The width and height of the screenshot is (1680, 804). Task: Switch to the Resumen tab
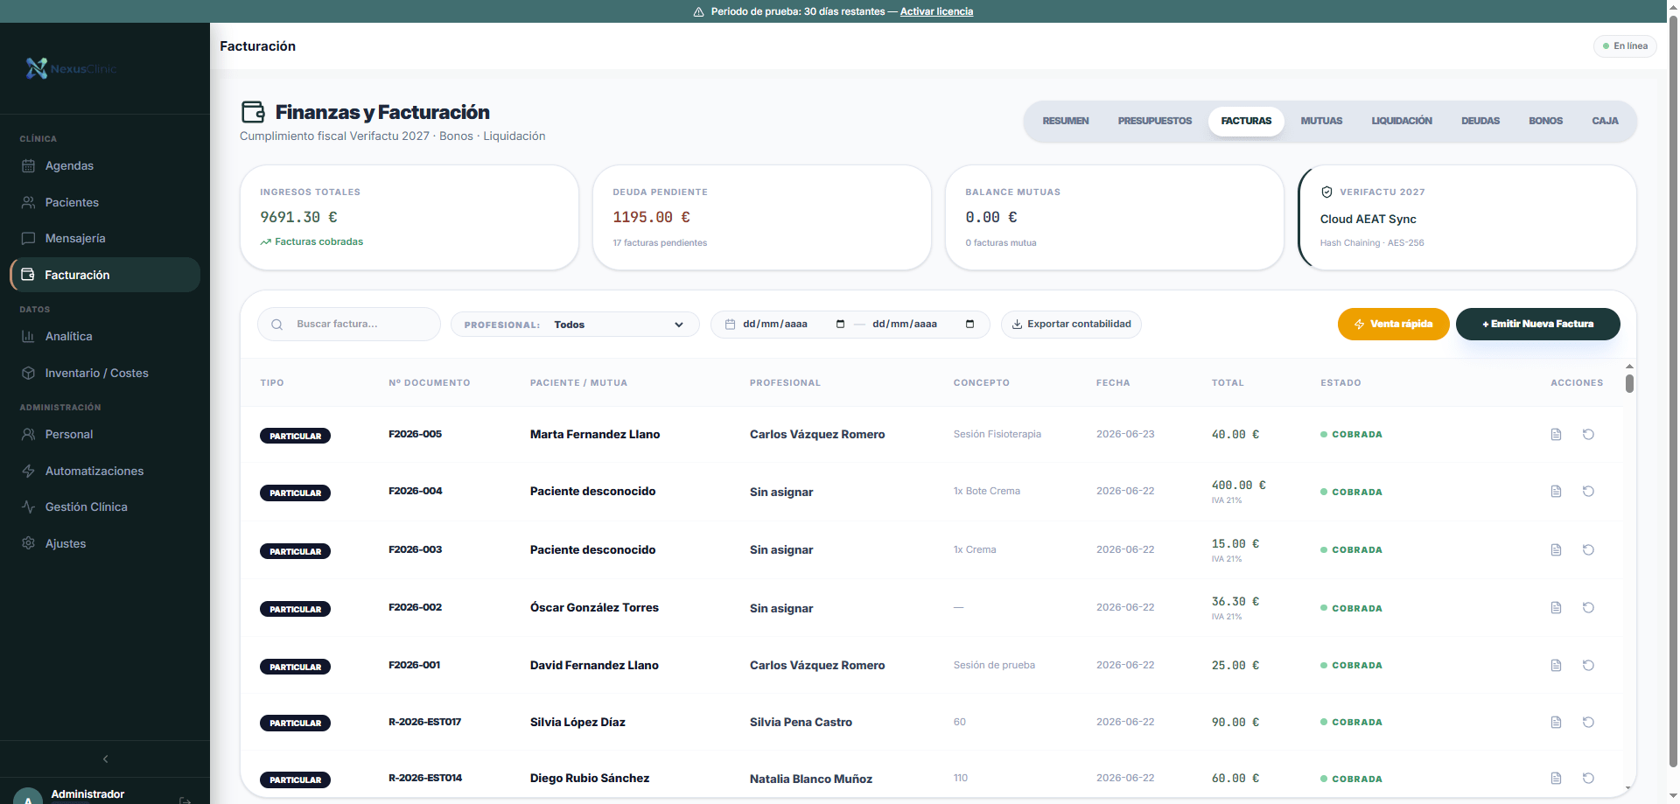(x=1066, y=121)
